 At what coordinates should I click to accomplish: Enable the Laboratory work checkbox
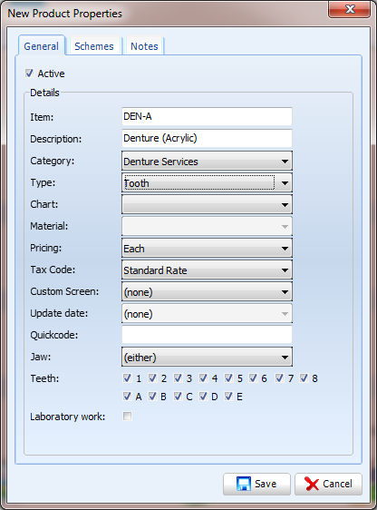pos(127,416)
